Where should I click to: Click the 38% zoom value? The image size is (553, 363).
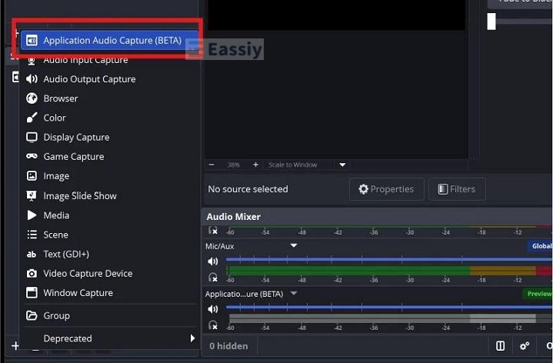point(233,165)
